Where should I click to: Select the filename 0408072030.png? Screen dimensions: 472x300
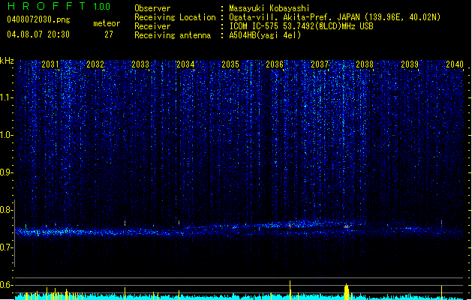[x=38, y=19]
